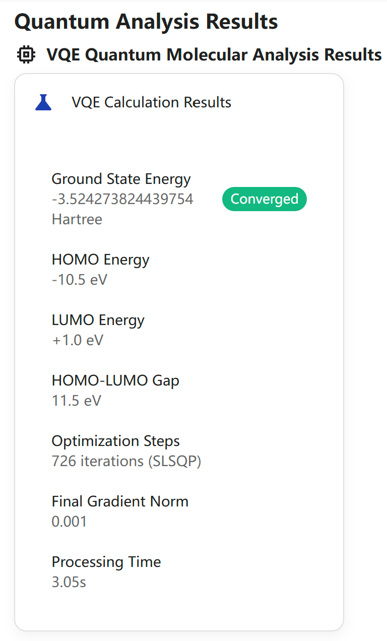The height and width of the screenshot is (641, 387).
Task: Click the +1.0 eV value
Action: pyautogui.click(x=77, y=340)
